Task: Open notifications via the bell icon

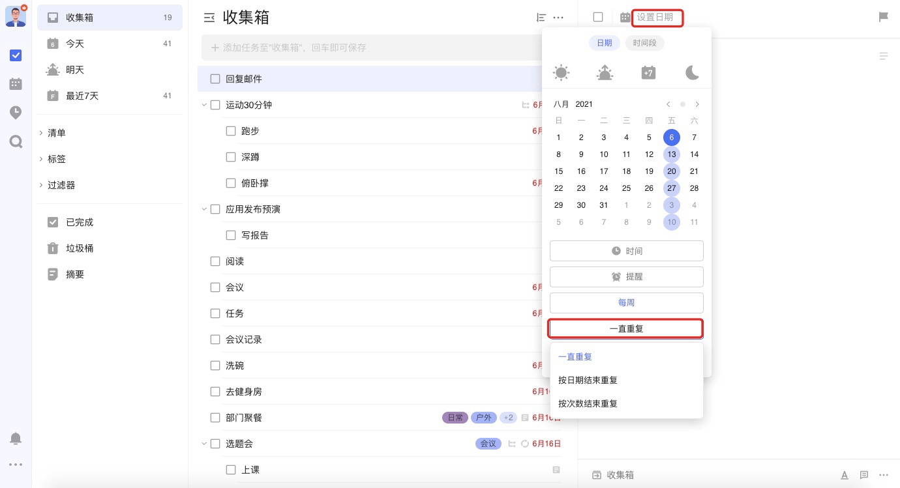Action: tap(16, 438)
